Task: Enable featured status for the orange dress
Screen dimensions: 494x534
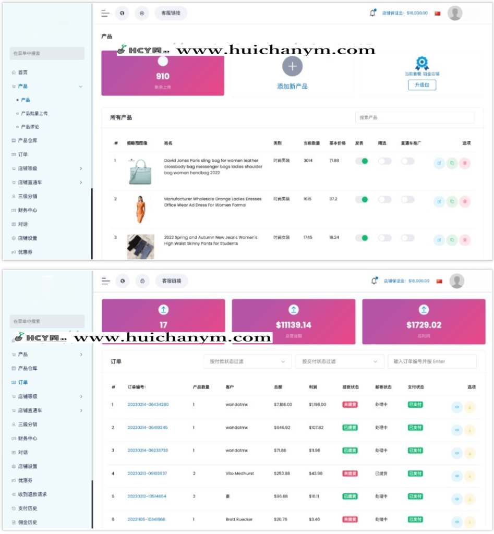Action: click(x=385, y=199)
